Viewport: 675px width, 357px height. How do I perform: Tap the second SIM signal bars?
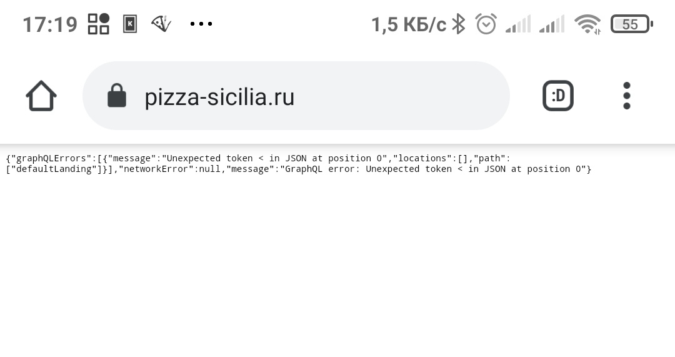pyautogui.click(x=552, y=24)
